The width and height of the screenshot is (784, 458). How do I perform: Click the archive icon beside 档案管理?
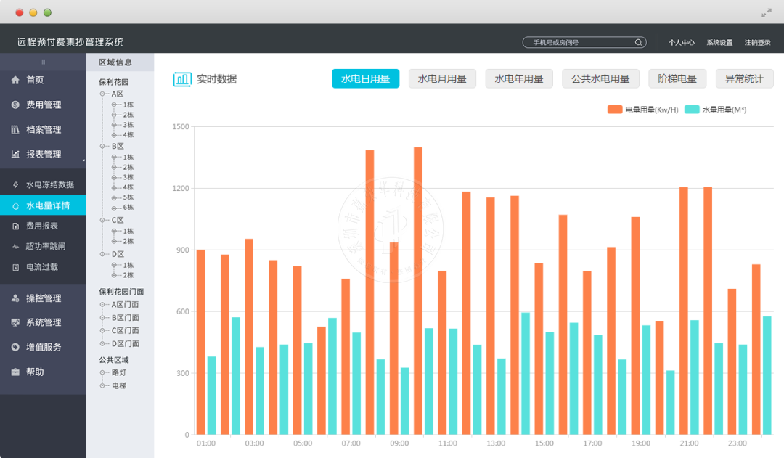point(15,129)
